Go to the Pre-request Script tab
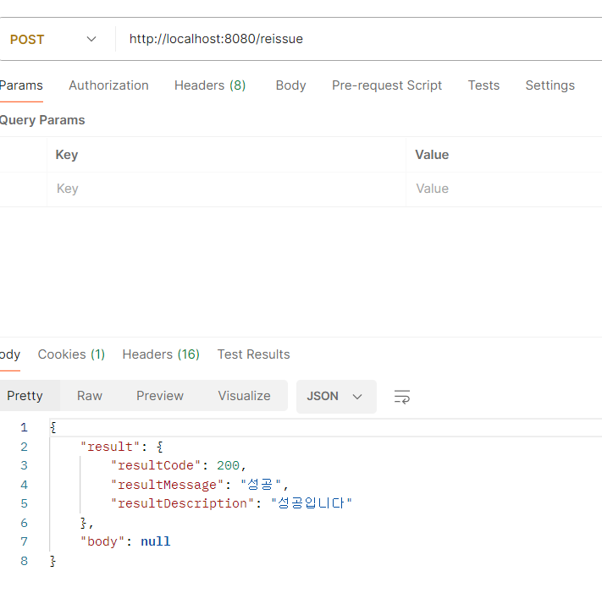This screenshot has height=593, width=602. [x=387, y=85]
